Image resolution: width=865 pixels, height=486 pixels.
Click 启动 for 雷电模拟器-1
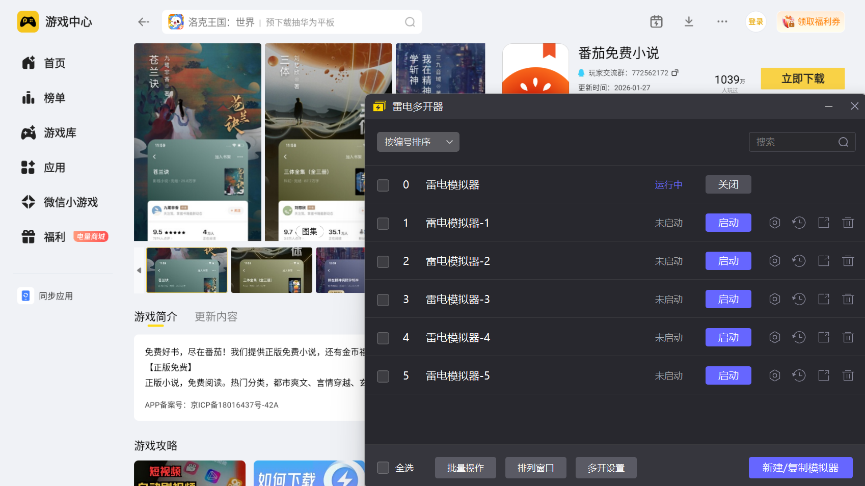point(728,223)
